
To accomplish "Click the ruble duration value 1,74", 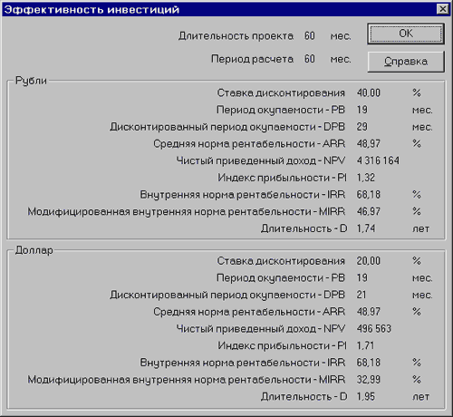I will point(366,228).
